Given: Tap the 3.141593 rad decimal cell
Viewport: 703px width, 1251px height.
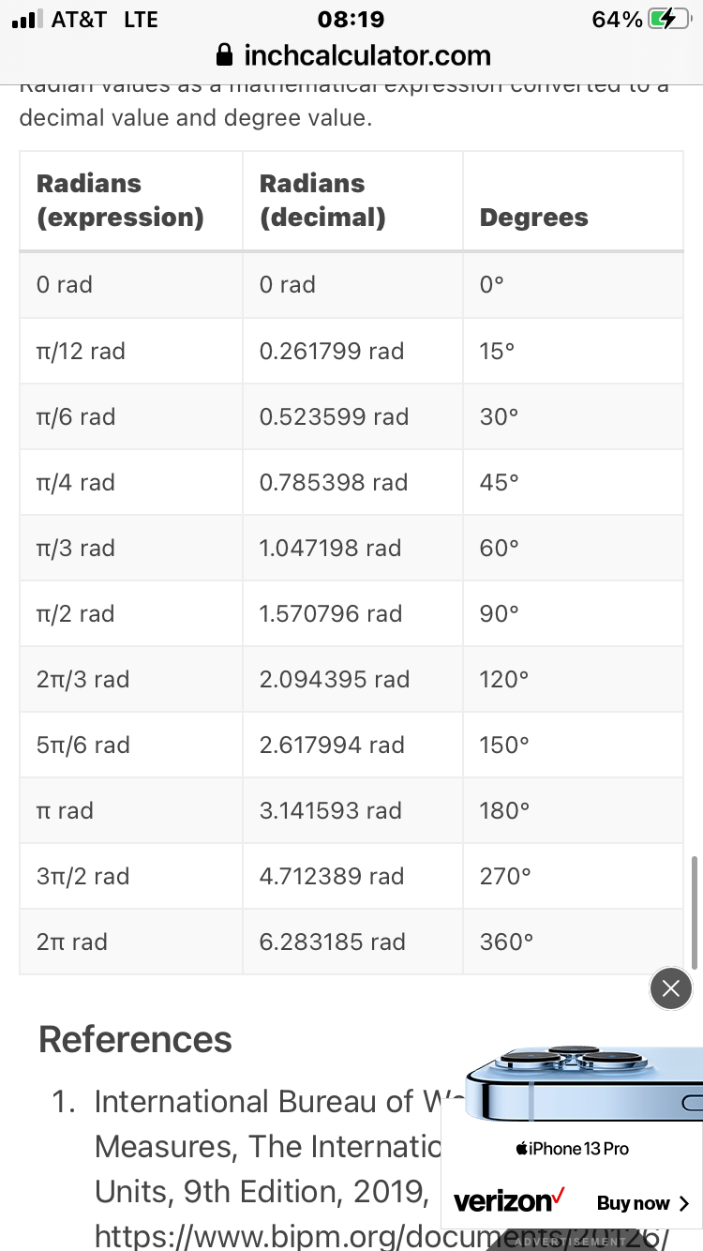Looking at the screenshot, I should click(352, 810).
